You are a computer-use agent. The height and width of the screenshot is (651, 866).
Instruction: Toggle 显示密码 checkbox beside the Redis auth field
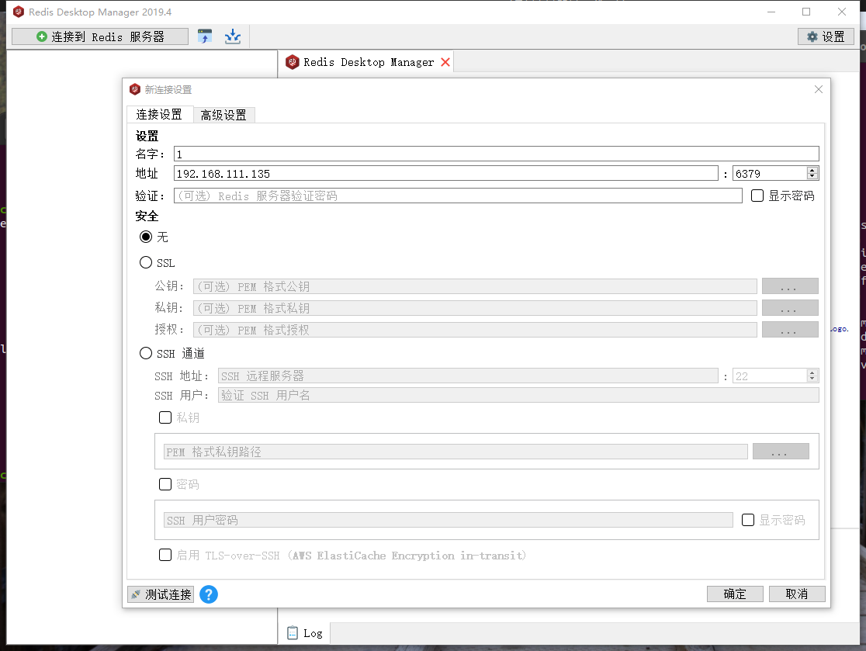tap(757, 196)
